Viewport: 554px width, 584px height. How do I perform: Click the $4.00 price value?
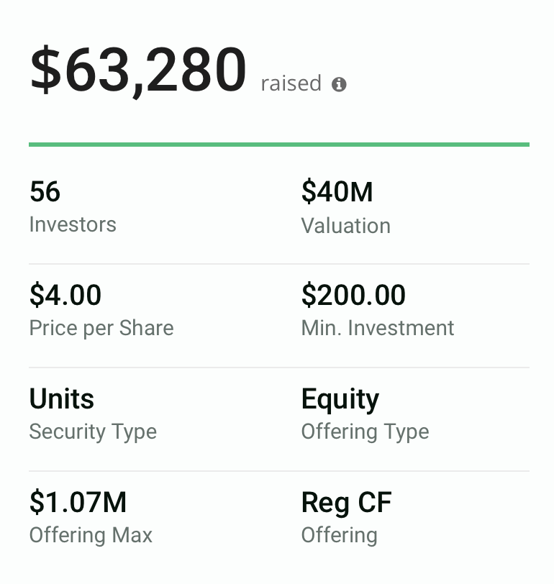(65, 295)
